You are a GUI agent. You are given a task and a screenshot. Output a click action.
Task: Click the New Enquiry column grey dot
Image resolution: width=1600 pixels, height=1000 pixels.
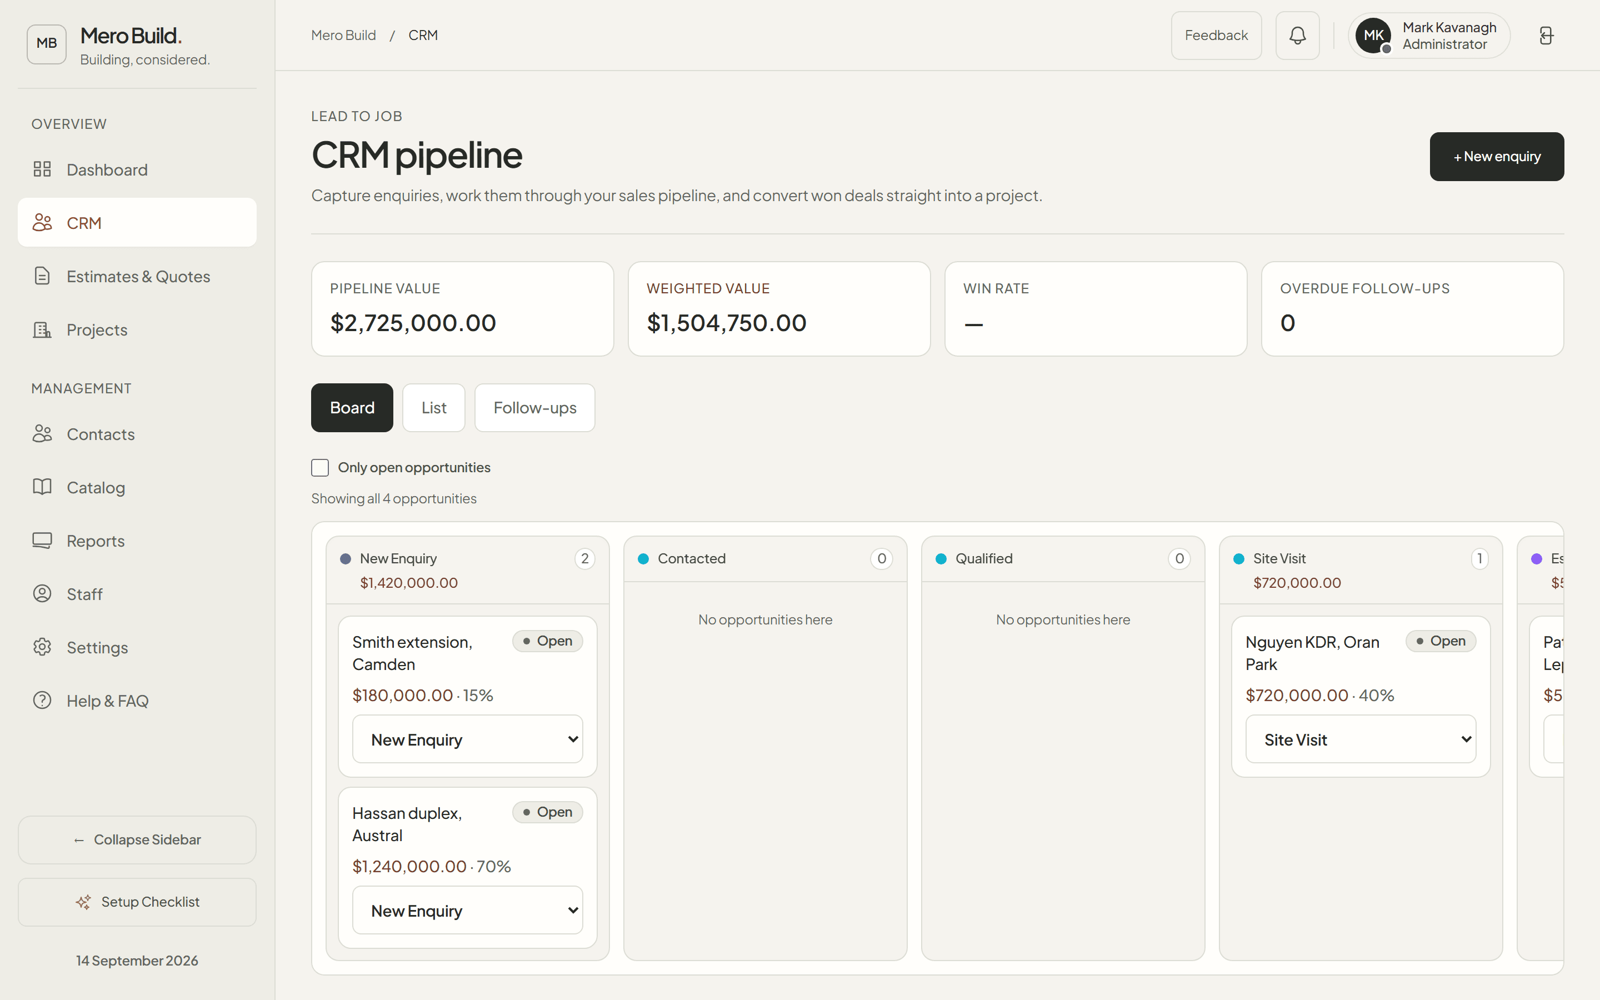(345, 559)
